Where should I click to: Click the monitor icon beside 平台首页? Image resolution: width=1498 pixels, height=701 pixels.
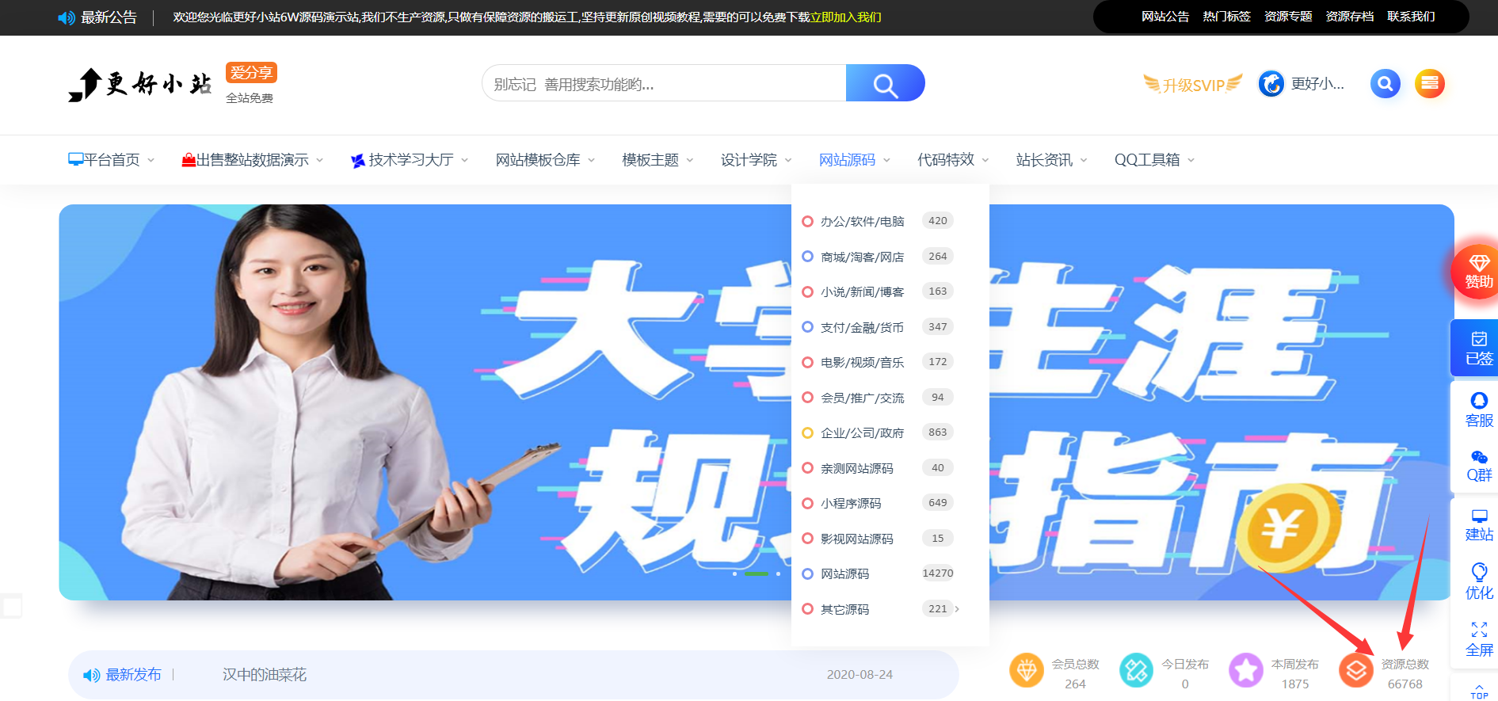76,159
